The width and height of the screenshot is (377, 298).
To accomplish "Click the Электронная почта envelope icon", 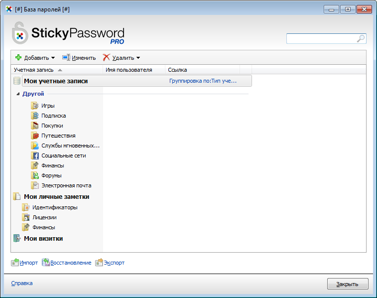I will (x=35, y=185).
